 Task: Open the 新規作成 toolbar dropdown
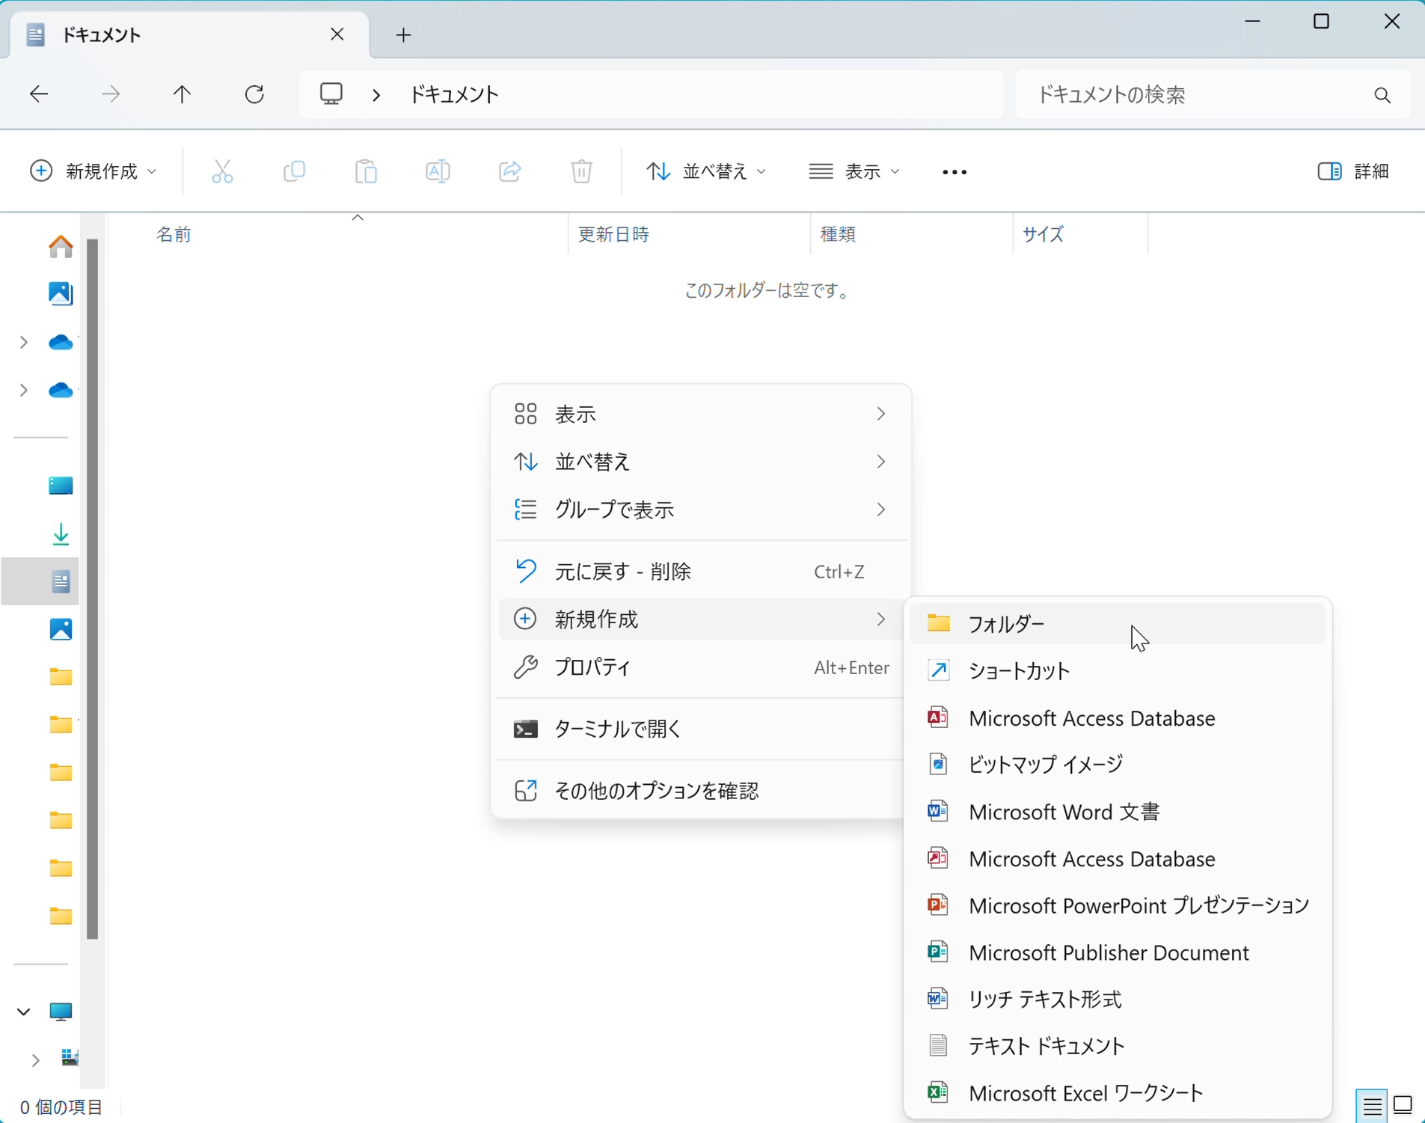pos(94,171)
